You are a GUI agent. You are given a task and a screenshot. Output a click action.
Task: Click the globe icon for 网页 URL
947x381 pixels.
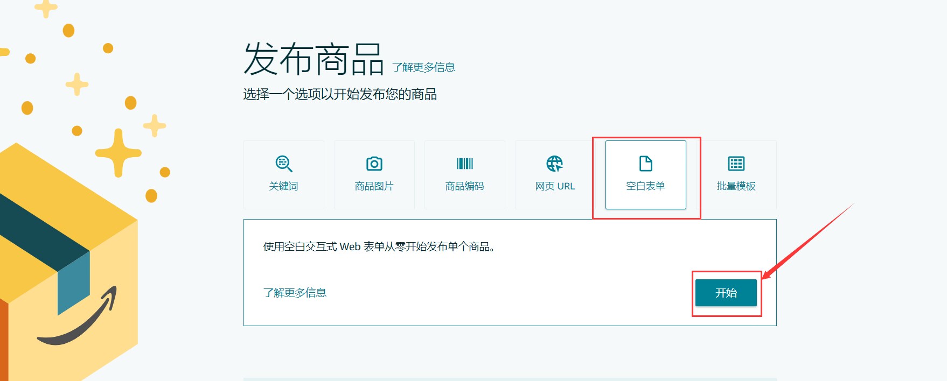(555, 164)
